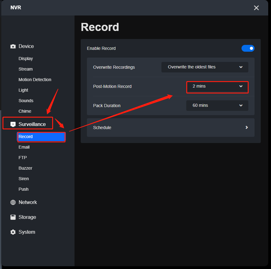The height and width of the screenshot is (269, 271).
Task: Open the Stream settings
Action: [25, 69]
